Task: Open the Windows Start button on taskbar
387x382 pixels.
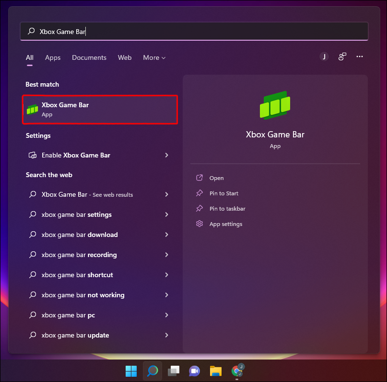Action: pyautogui.click(x=131, y=371)
